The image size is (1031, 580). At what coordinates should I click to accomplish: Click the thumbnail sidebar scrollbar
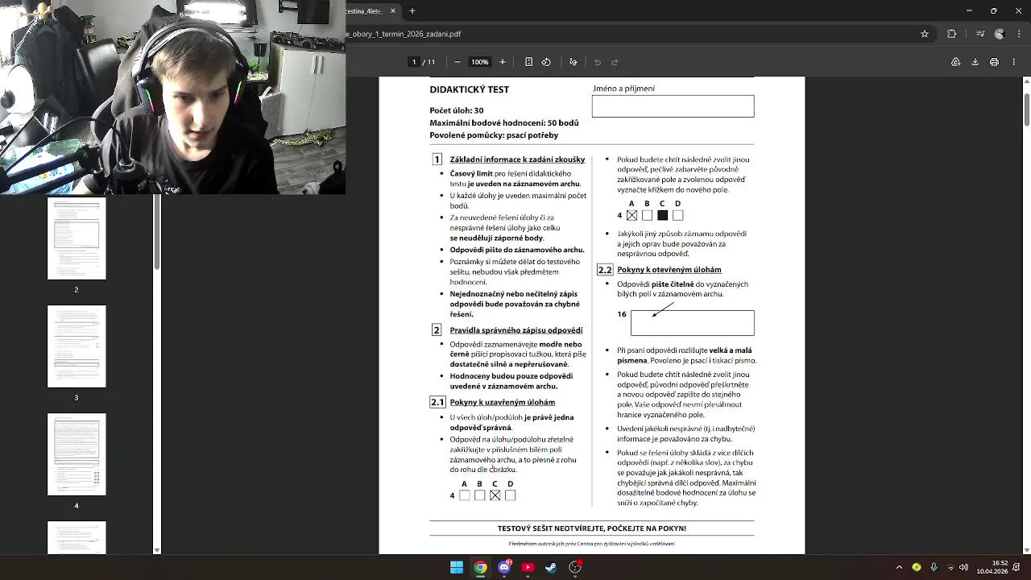point(157,233)
